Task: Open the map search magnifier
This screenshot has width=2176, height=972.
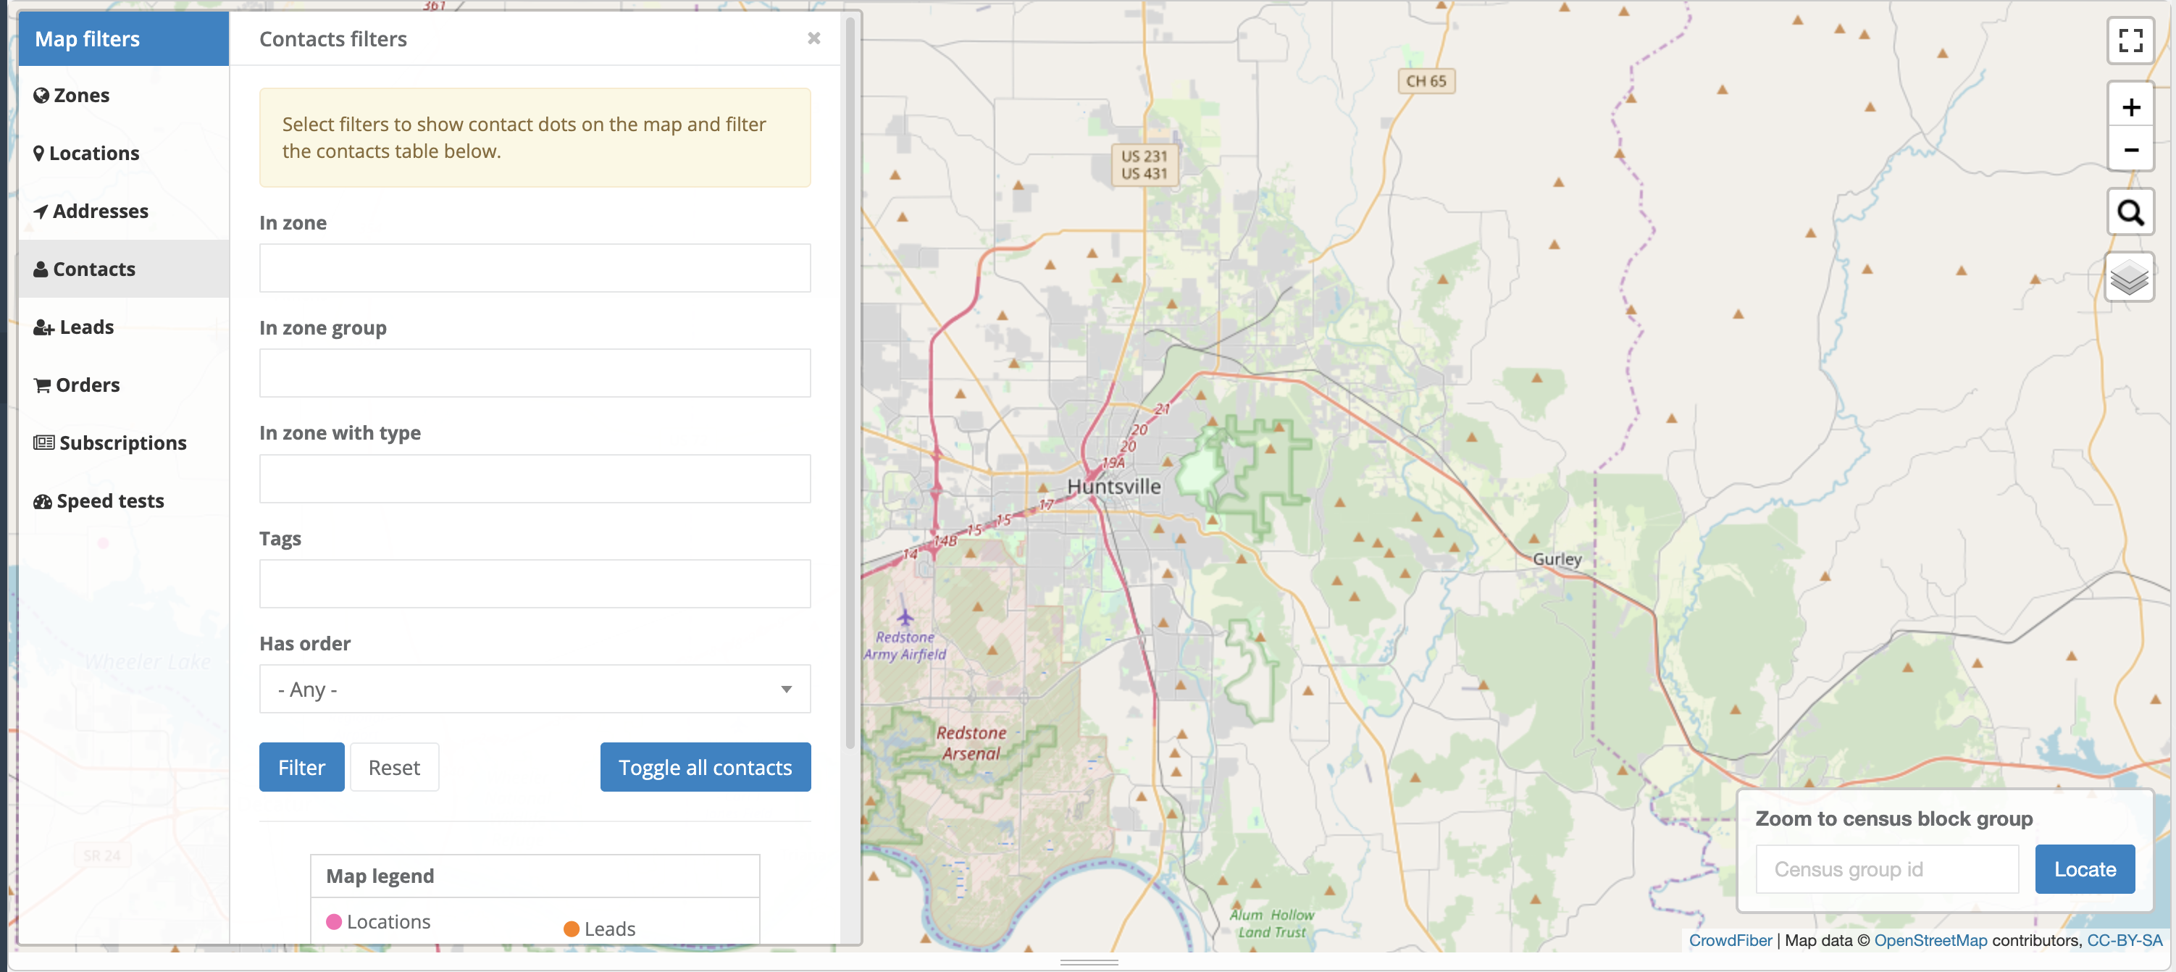Action: pos(2130,213)
